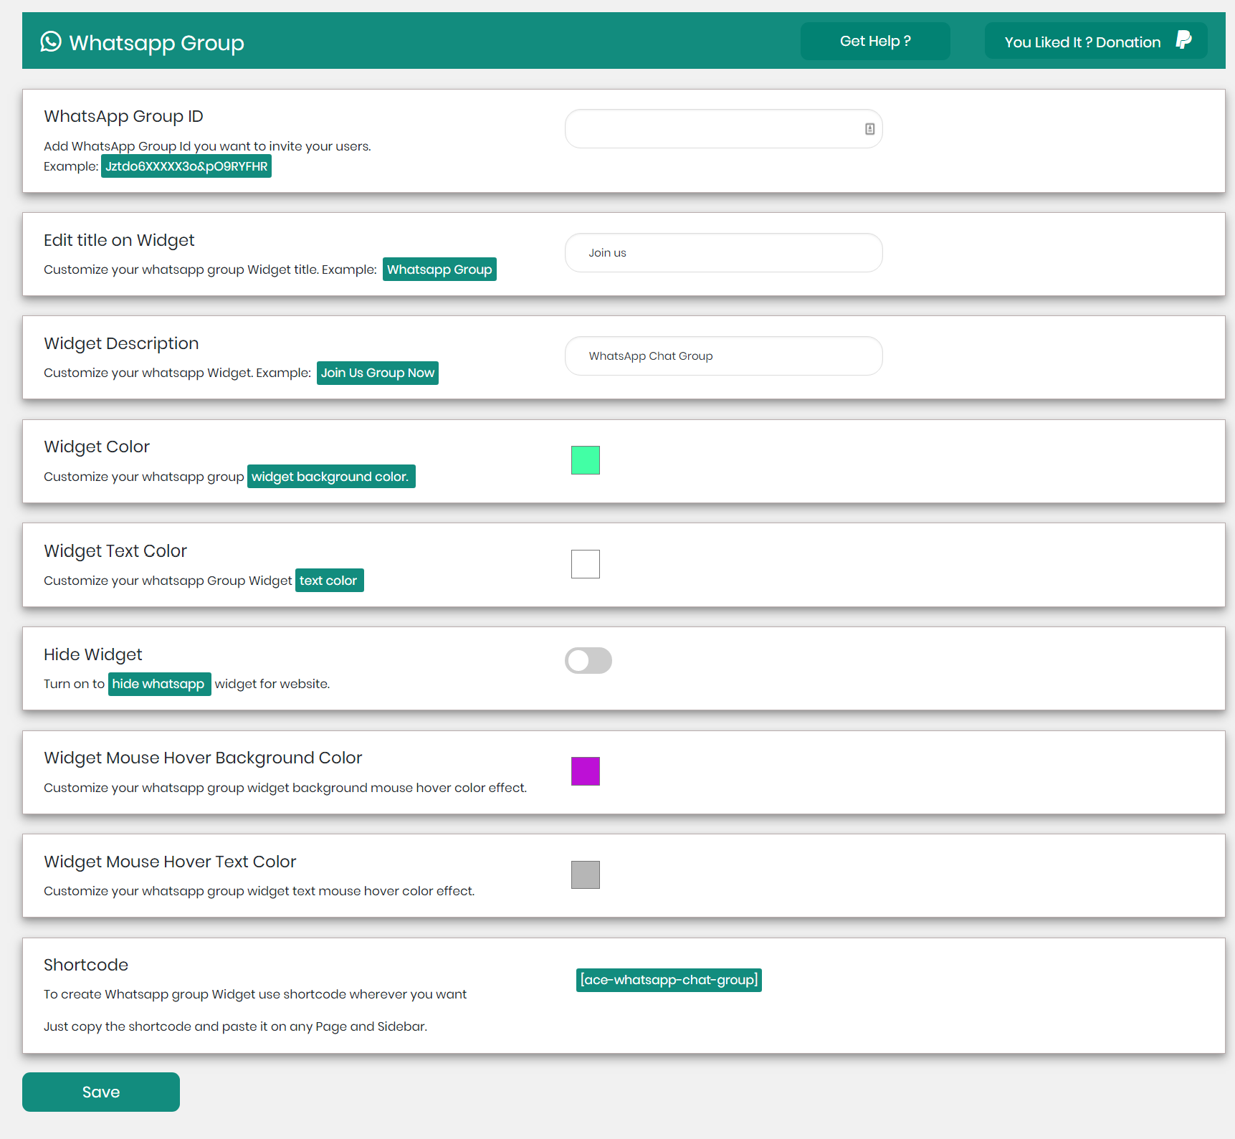1235x1139 pixels.
Task: Click the [ace-whatsapp-chat-group] shortcode
Action: [x=669, y=980]
